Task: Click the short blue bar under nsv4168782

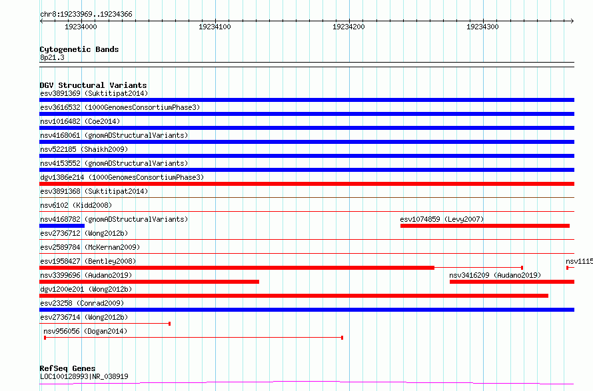Action: click(x=62, y=226)
